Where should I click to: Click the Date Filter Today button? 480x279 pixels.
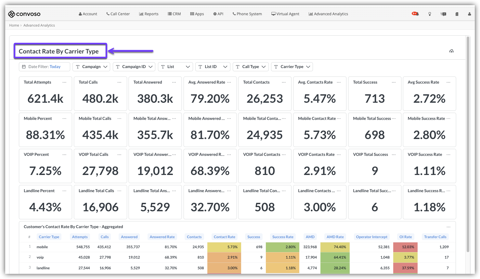tap(45, 67)
